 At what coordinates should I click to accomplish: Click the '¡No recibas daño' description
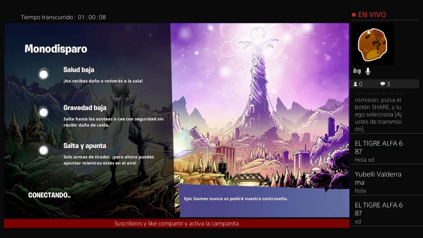pos(103,81)
